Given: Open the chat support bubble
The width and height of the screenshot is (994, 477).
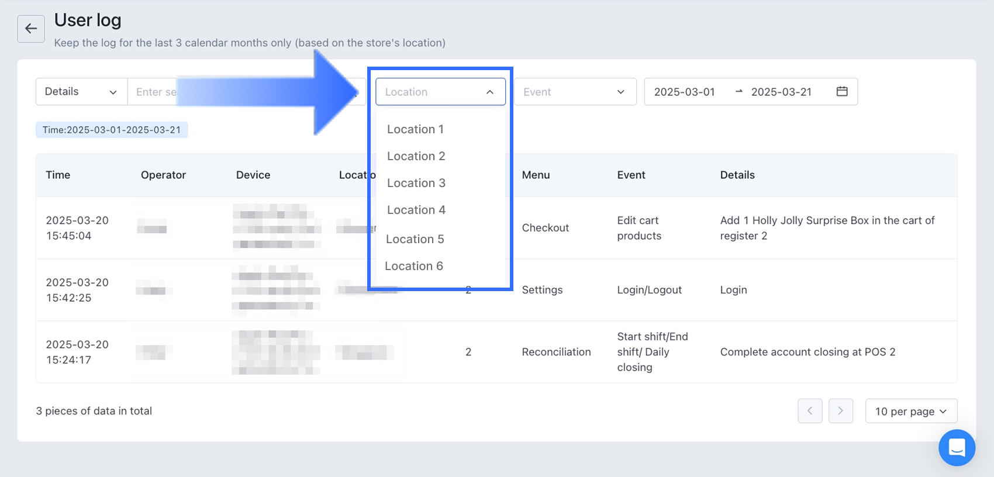Looking at the screenshot, I should click(x=957, y=448).
